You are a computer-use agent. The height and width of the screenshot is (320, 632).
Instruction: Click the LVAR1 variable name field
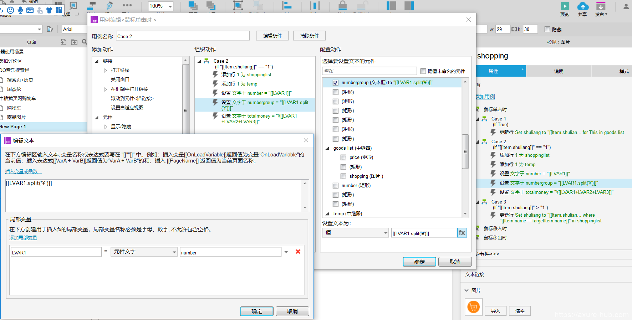56,252
